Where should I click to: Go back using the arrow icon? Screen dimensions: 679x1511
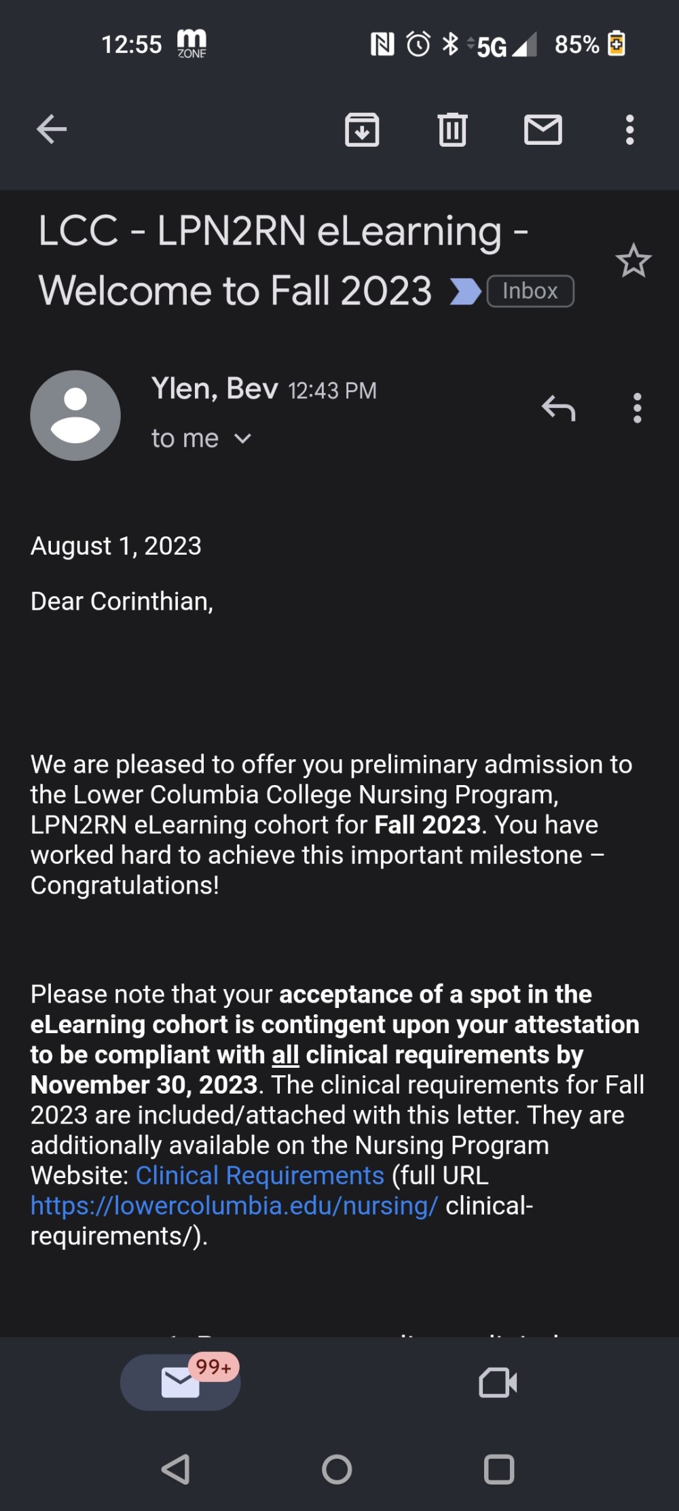(52, 129)
